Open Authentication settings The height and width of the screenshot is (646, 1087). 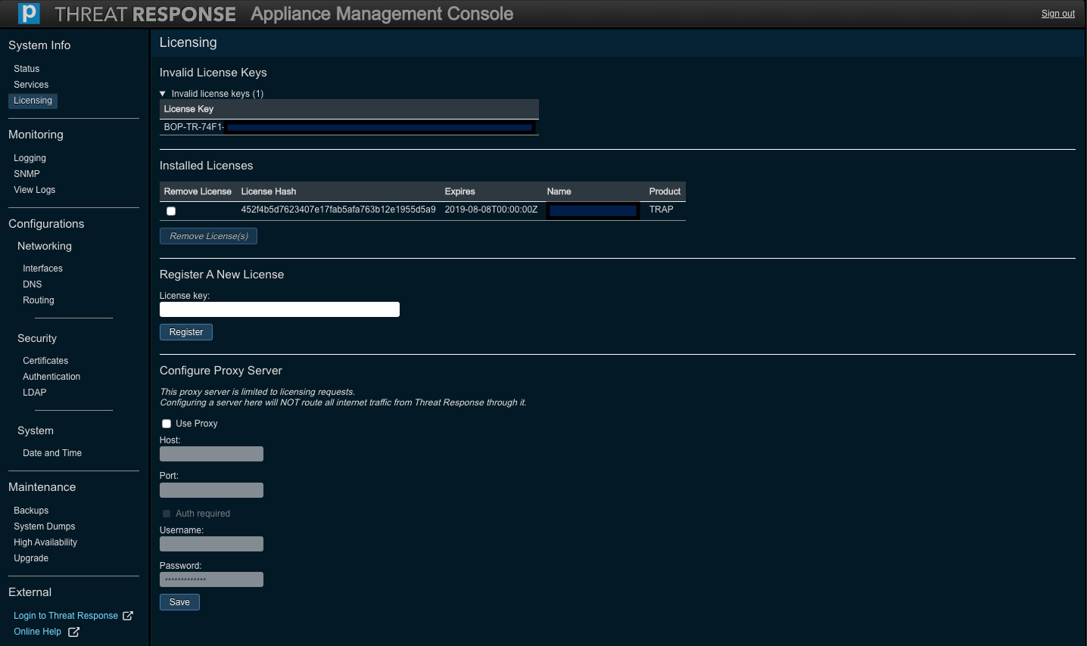pos(51,377)
